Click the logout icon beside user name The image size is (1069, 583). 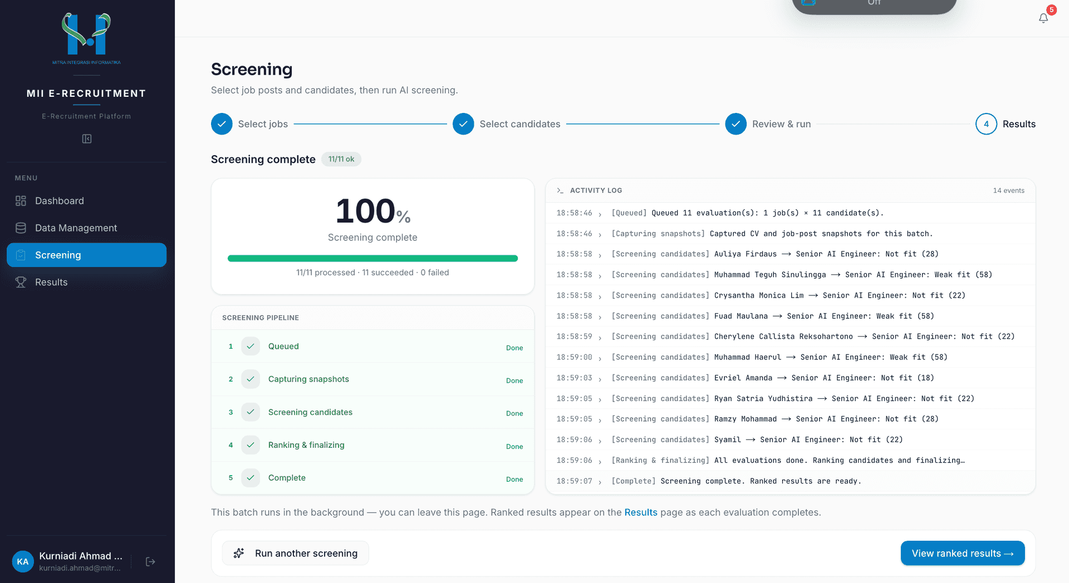click(x=150, y=562)
